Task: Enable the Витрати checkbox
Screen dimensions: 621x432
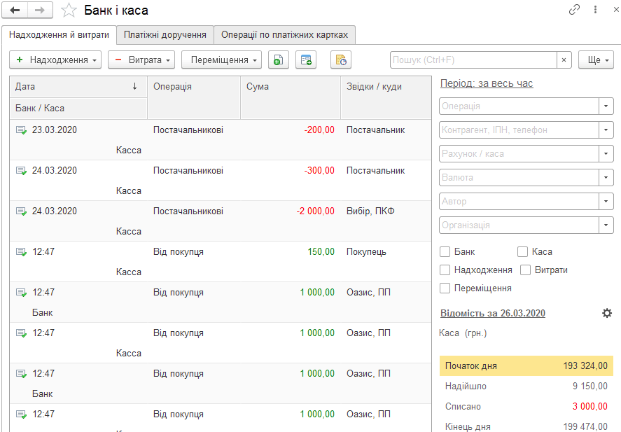Action: 526,270
